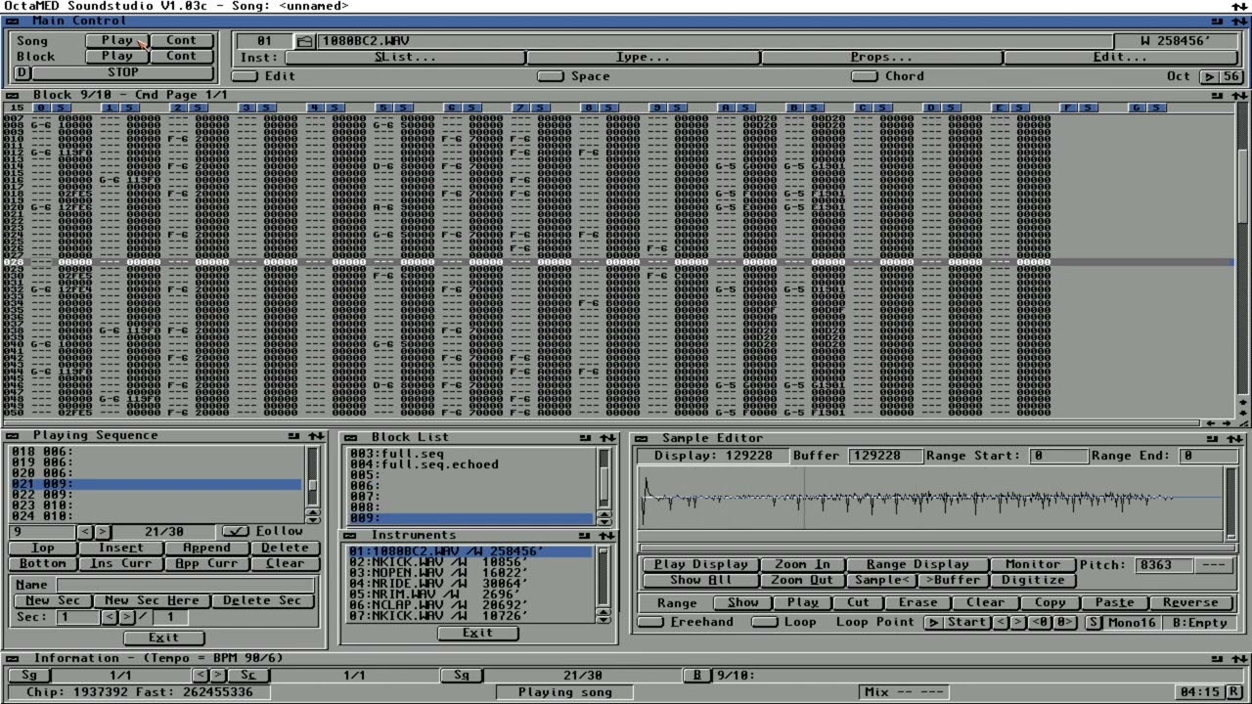
Task: Toggle track 3 on/off indicator
Action: tap(246, 108)
